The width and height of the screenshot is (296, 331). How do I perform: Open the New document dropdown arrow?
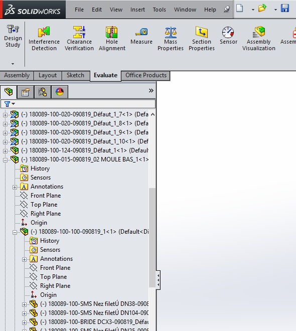253,10
